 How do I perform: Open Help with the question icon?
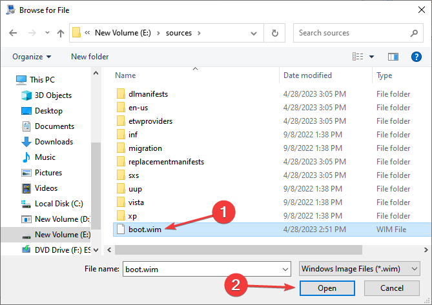(x=416, y=57)
